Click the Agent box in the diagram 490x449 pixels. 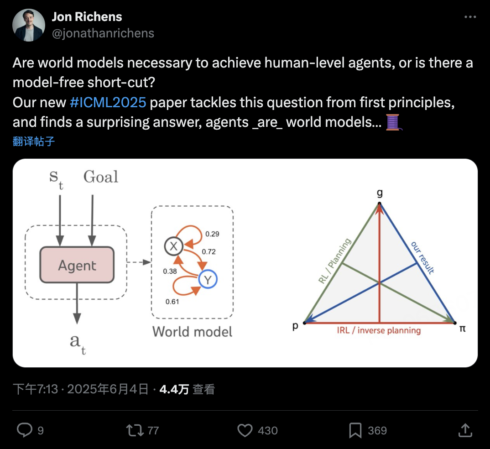point(77,265)
